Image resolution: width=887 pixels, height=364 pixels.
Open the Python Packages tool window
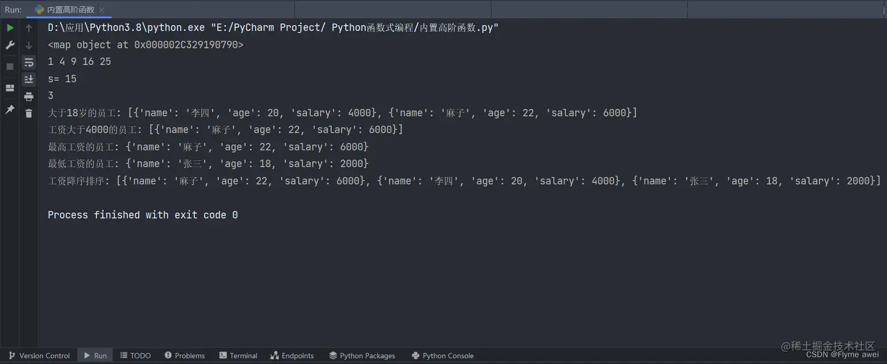pos(362,355)
